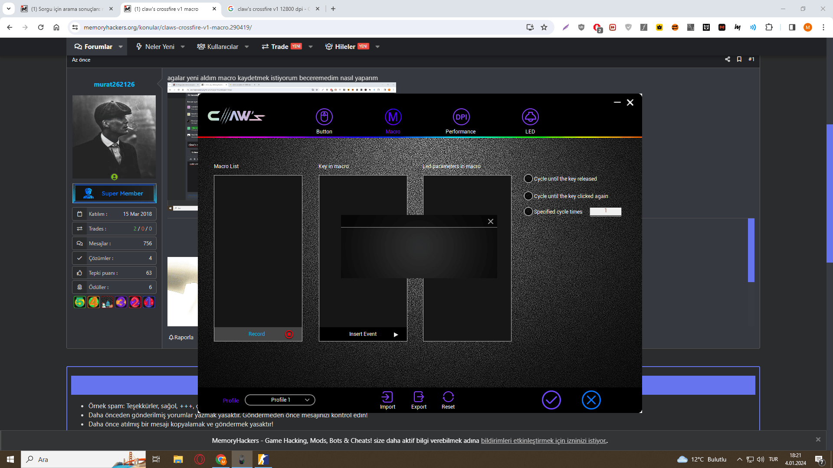Open the Profile 1 dropdown
The height and width of the screenshot is (468, 833).
tap(280, 400)
